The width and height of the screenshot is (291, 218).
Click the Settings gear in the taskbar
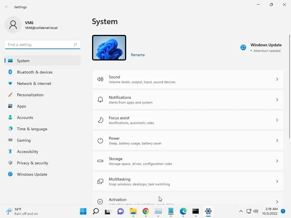[208, 211]
